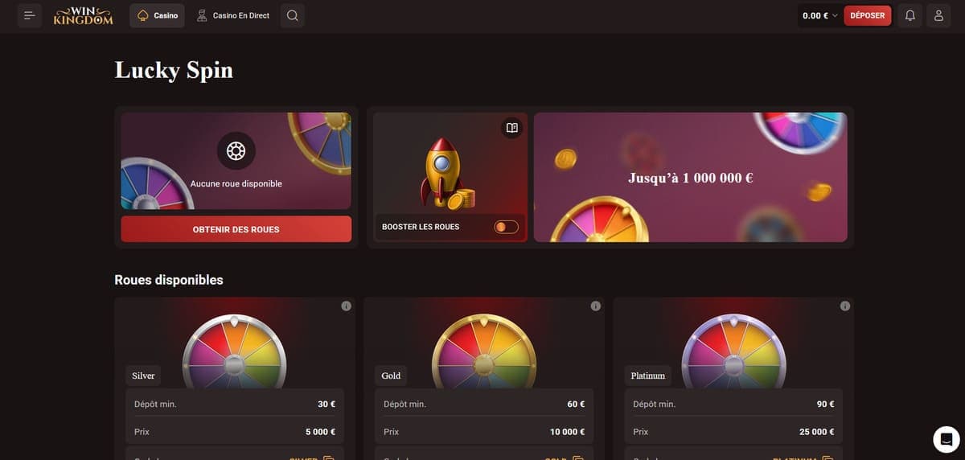Screen dimensions: 965x460
Task: Open the hamburger side menu
Action: tap(30, 15)
